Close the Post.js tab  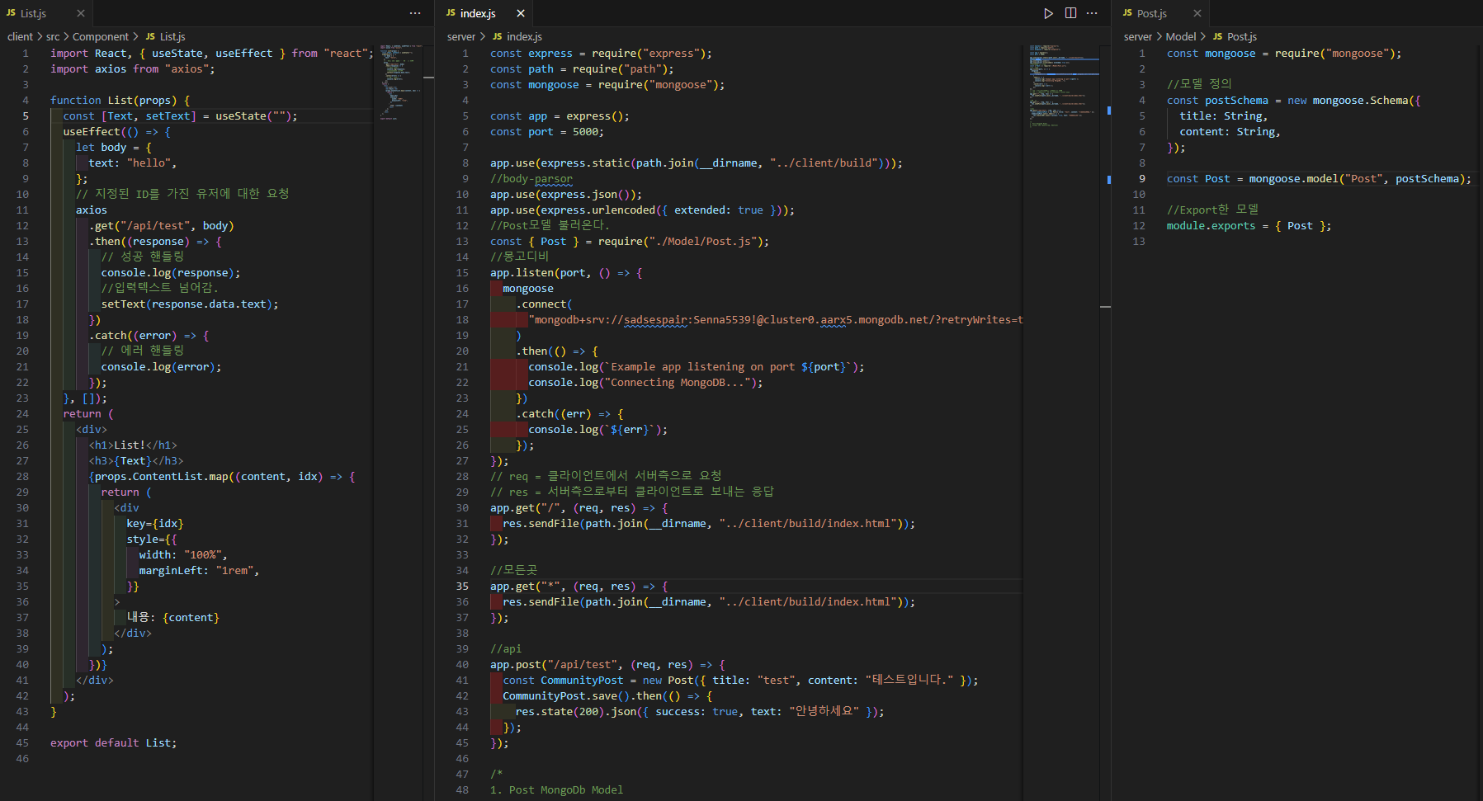[x=1197, y=13]
